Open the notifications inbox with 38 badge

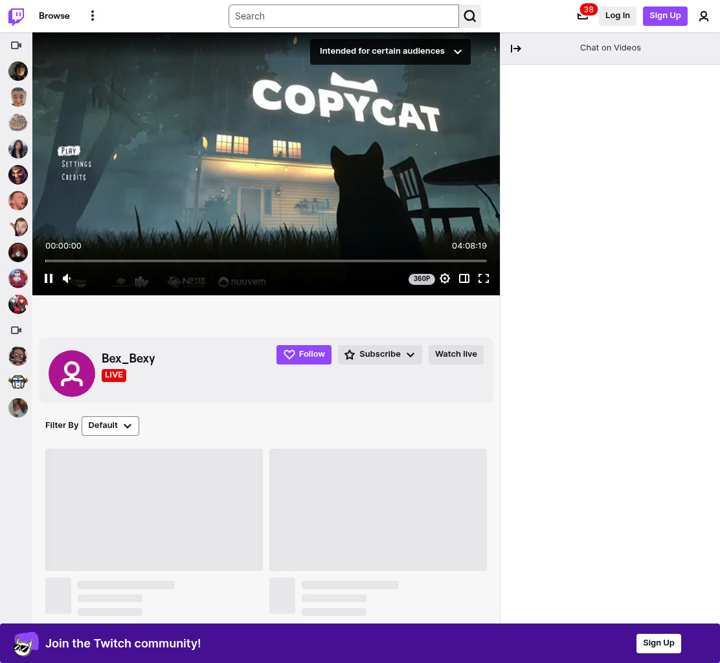click(x=583, y=16)
